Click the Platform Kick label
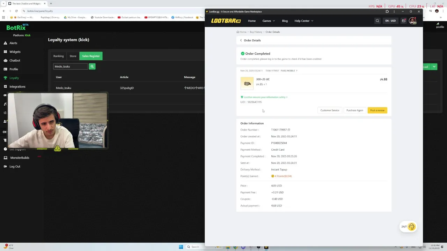This screenshot has height=251, width=447. tap(22, 35)
